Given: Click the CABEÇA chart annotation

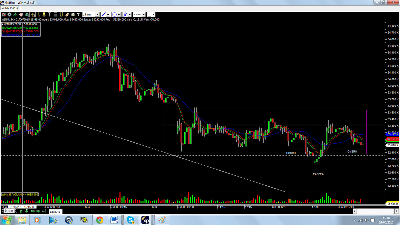Looking at the screenshot, I should 318,174.
